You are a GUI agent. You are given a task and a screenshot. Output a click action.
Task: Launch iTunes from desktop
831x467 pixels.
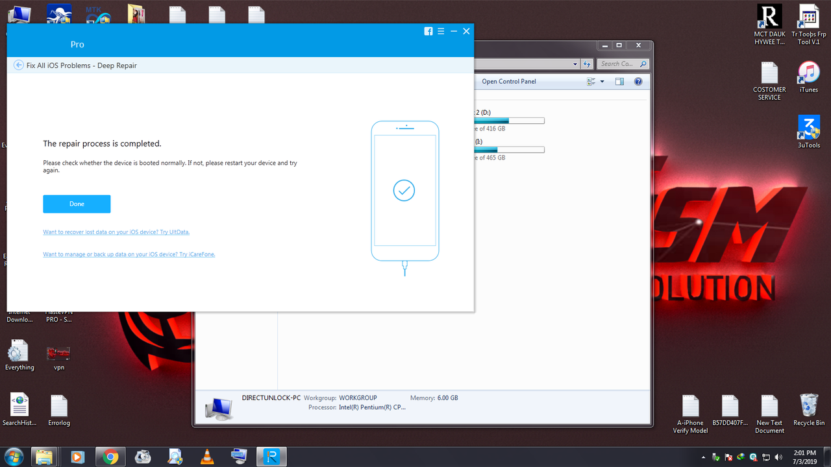808,77
